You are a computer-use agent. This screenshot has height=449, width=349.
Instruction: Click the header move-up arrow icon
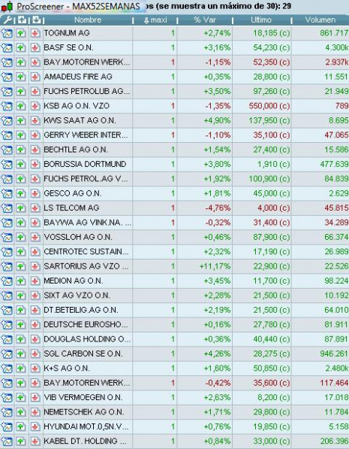(22, 20)
